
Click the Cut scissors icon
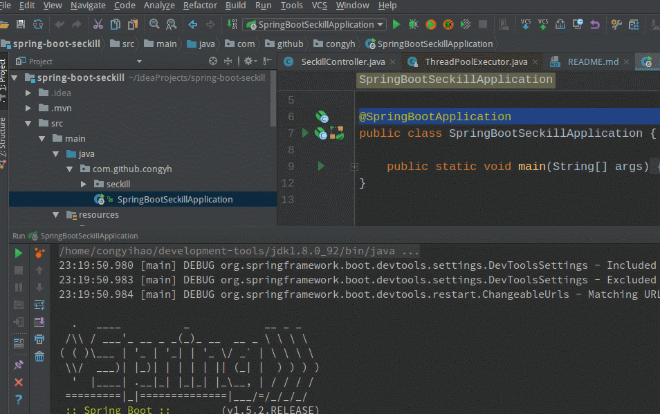pos(98,24)
